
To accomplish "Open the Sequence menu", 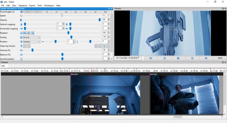I will 23,5.
